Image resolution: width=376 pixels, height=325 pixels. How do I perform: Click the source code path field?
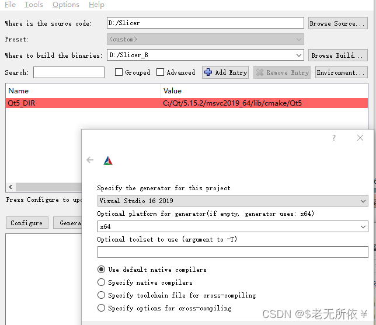[206, 23]
